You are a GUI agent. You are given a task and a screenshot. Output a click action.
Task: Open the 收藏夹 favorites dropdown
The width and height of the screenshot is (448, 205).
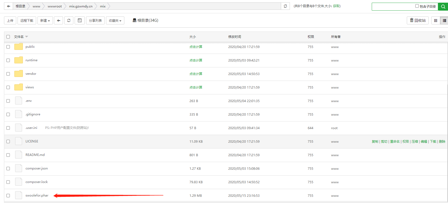tap(115, 20)
